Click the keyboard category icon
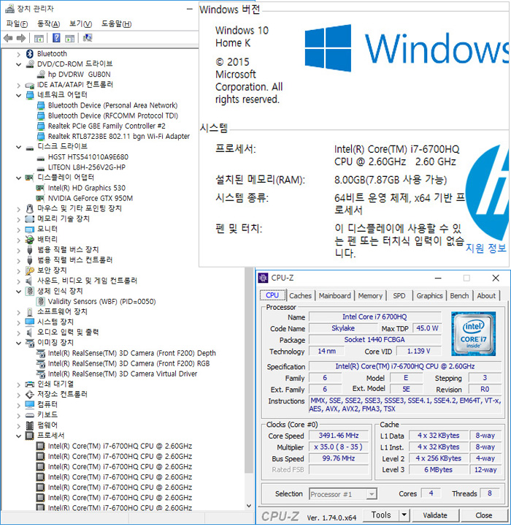The height and width of the screenshot is (527, 511). pos(29,415)
